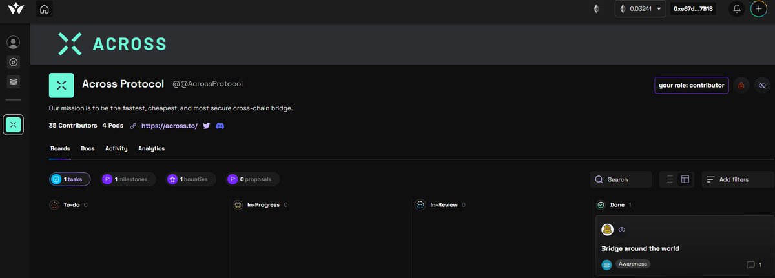This screenshot has height=278, width=775.
Task: Open the notifications bell
Action: coord(737,9)
